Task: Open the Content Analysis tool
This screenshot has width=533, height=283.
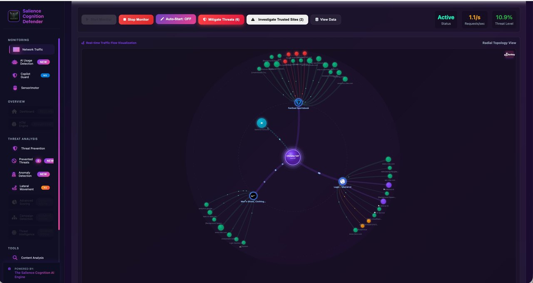Action: tap(32, 258)
